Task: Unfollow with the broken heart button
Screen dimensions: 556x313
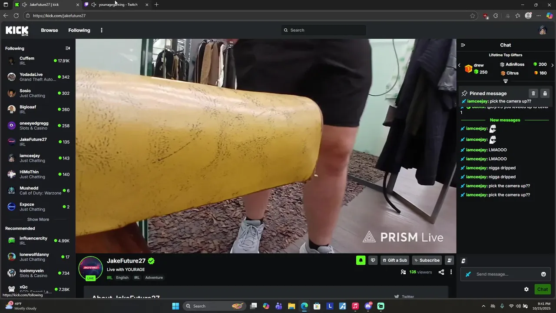Action: (373, 260)
